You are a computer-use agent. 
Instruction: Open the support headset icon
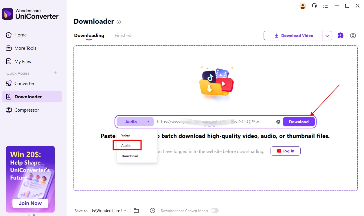[314, 6]
